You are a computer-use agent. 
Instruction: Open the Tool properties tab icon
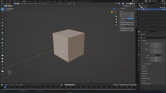coord(139,35)
